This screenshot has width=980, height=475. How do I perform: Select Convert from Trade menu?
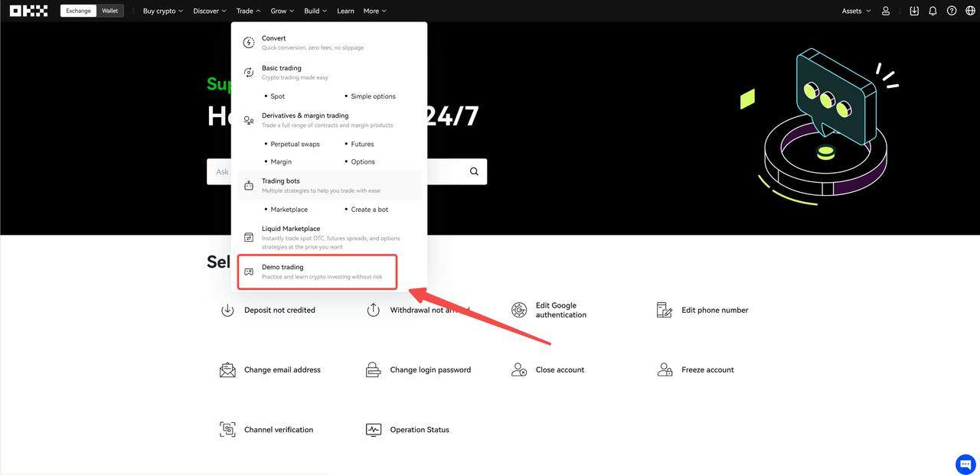[x=329, y=43]
